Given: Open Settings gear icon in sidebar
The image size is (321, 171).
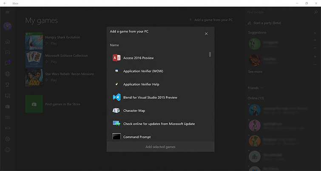Looking at the screenshot, I should [7, 139].
